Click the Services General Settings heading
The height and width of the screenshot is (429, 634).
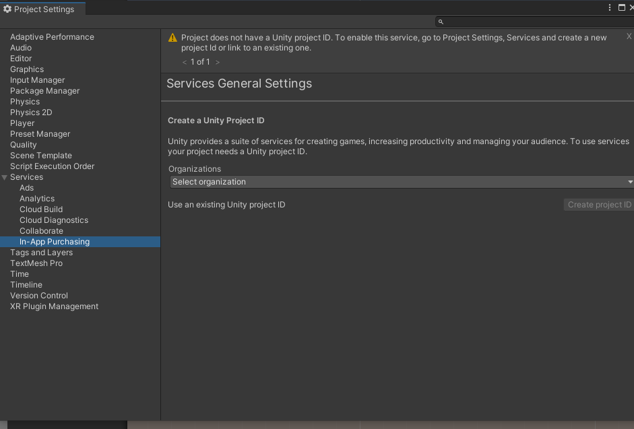tap(239, 84)
